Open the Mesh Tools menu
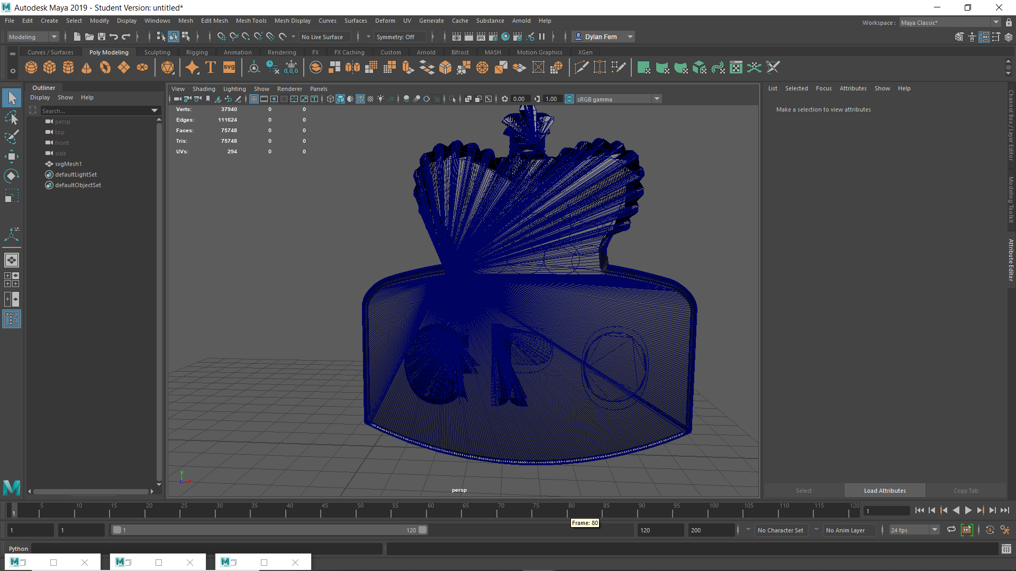 tap(251, 21)
